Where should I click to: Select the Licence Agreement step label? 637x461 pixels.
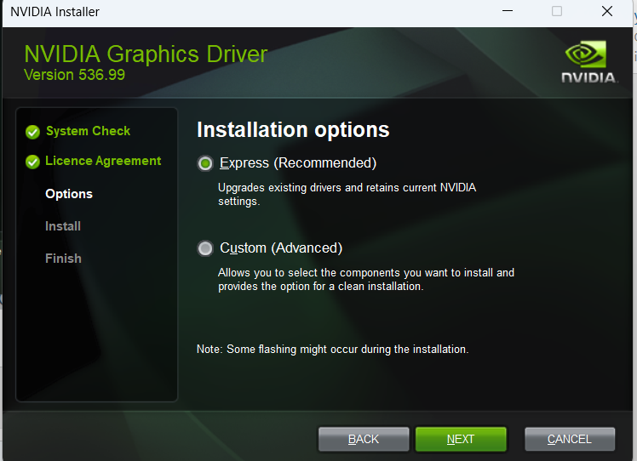103,161
